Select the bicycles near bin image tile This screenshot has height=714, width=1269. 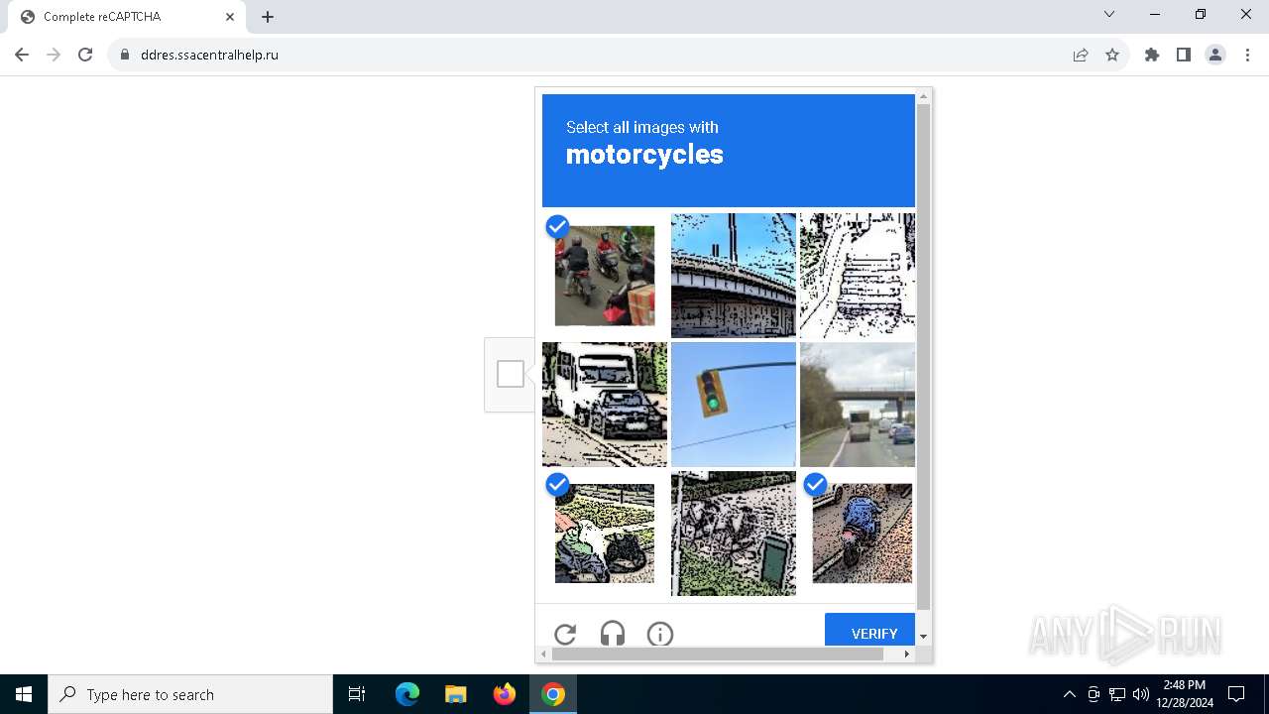pyautogui.click(x=734, y=534)
